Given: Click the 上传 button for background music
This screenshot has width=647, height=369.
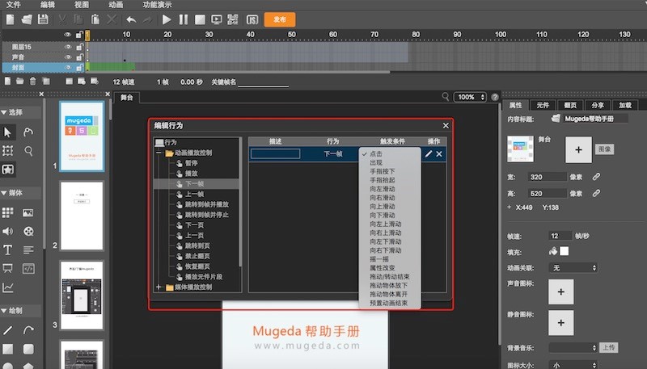Looking at the screenshot, I should click(608, 347).
